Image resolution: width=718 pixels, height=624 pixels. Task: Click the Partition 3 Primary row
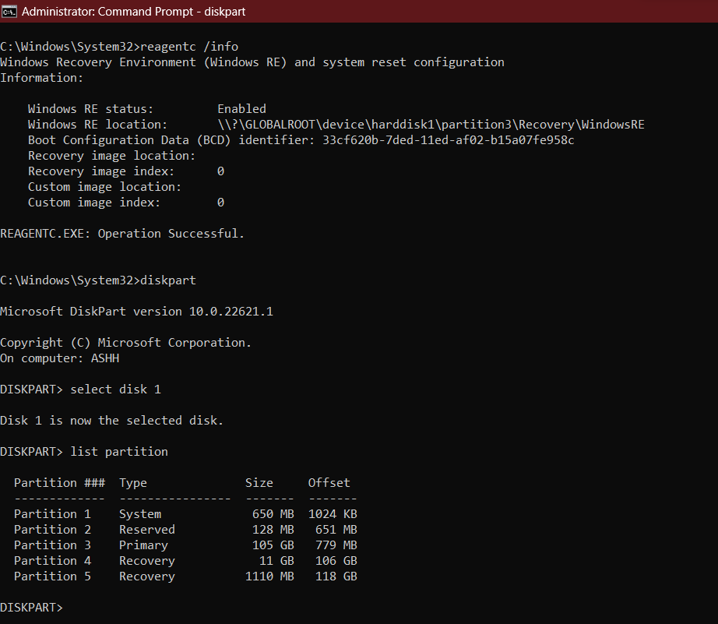(185, 545)
